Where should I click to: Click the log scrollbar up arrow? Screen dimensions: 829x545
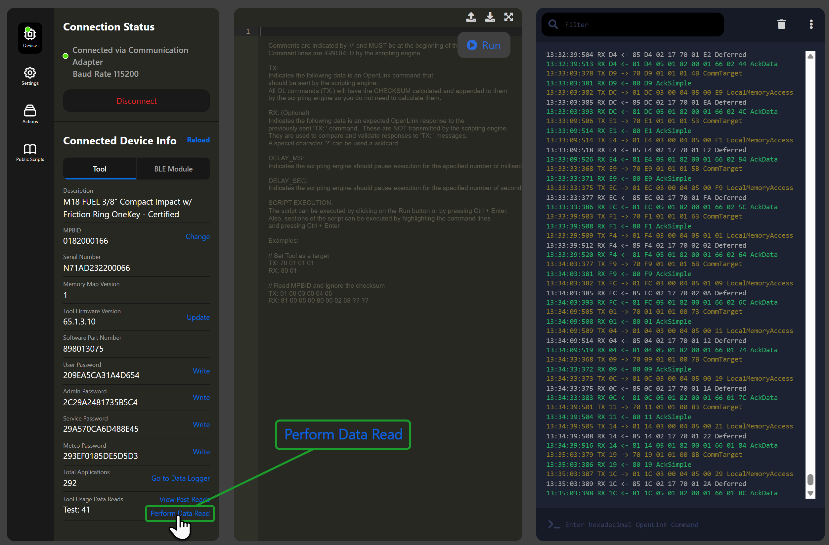tap(810, 56)
